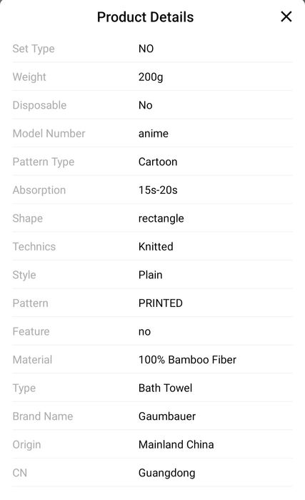Tap the Style row label
The image size is (305, 500).
tap(24, 275)
